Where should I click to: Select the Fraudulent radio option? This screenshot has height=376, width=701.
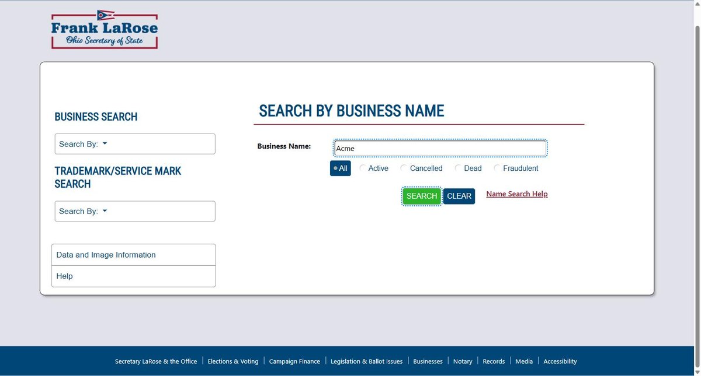516,168
